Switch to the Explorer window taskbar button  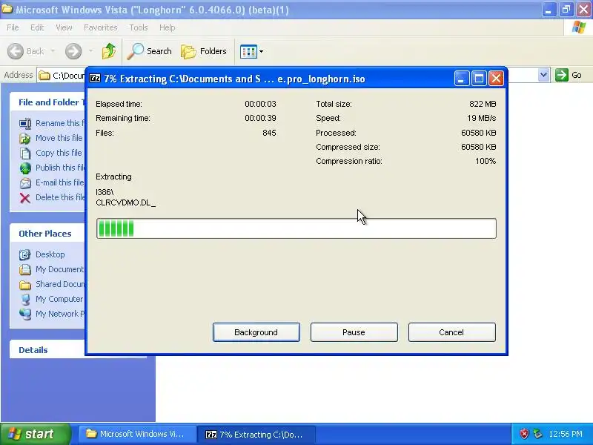[x=137, y=434]
